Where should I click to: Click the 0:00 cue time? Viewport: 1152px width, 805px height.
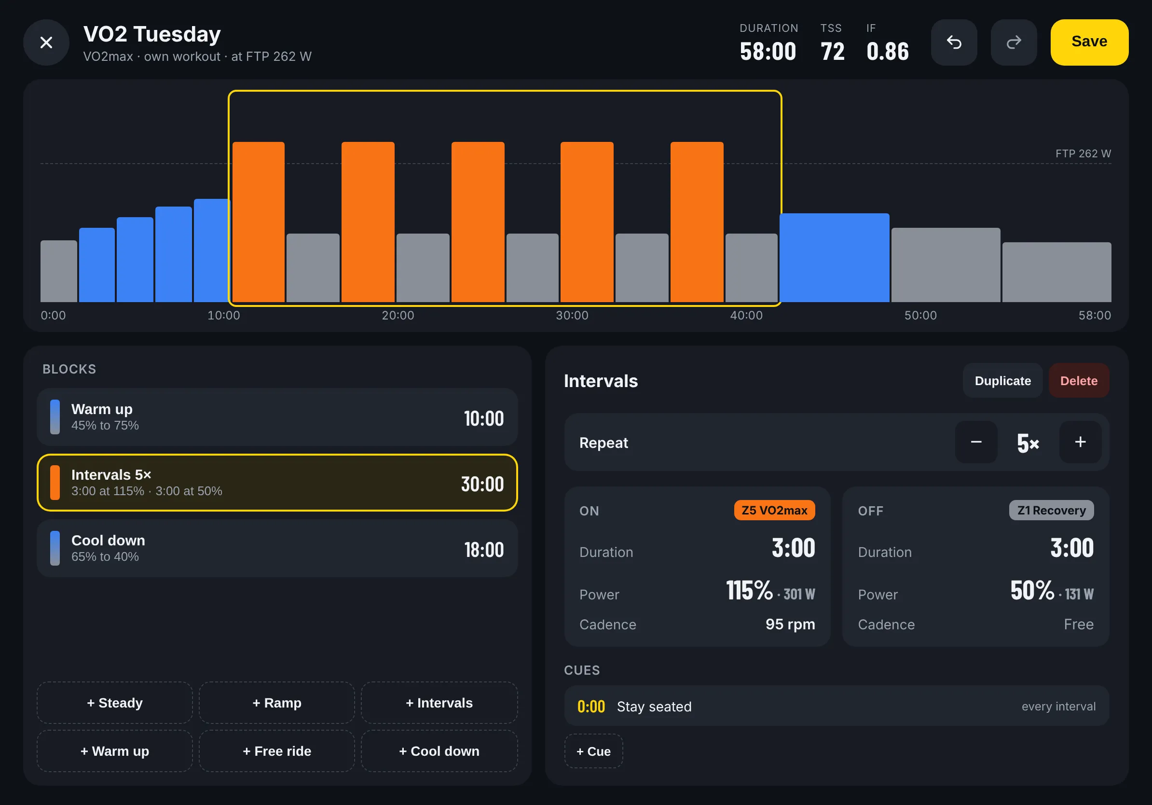pos(591,707)
